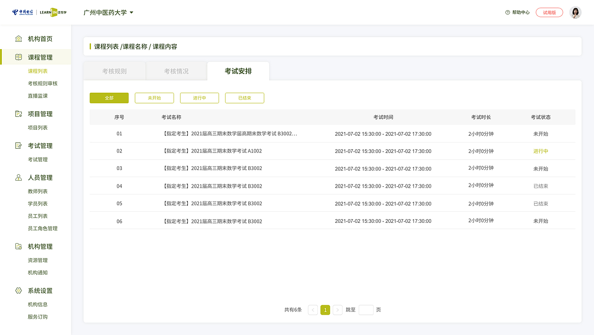This screenshot has width=594, height=335.
Task: Open 考核规则审核 in sidebar
Action: coord(43,83)
